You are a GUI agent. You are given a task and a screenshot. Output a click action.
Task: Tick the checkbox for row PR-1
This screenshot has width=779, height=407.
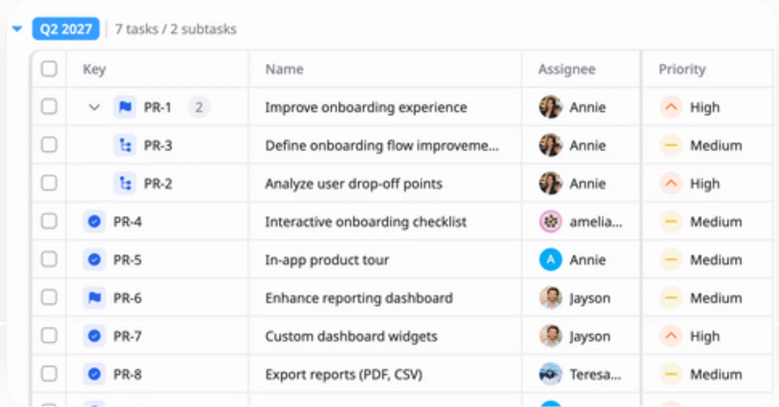[x=49, y=107]
